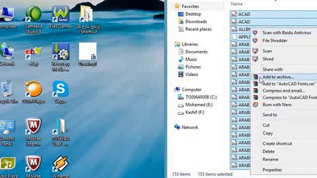Screen dimensions: 317x178
Task: Open Camtasia Studio 5 desktop shortcut
Action: click(x=34, y=20)
